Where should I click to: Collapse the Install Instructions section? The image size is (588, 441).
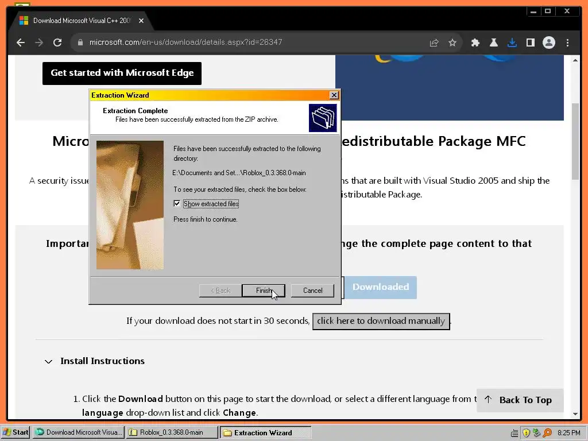48,362
